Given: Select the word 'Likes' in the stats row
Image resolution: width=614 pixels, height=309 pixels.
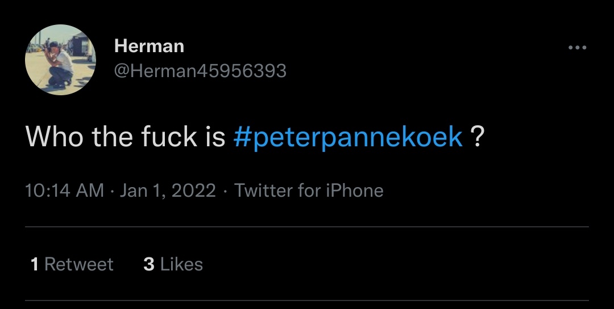Looking at the screenshot, I should click(x=182, y=264).
